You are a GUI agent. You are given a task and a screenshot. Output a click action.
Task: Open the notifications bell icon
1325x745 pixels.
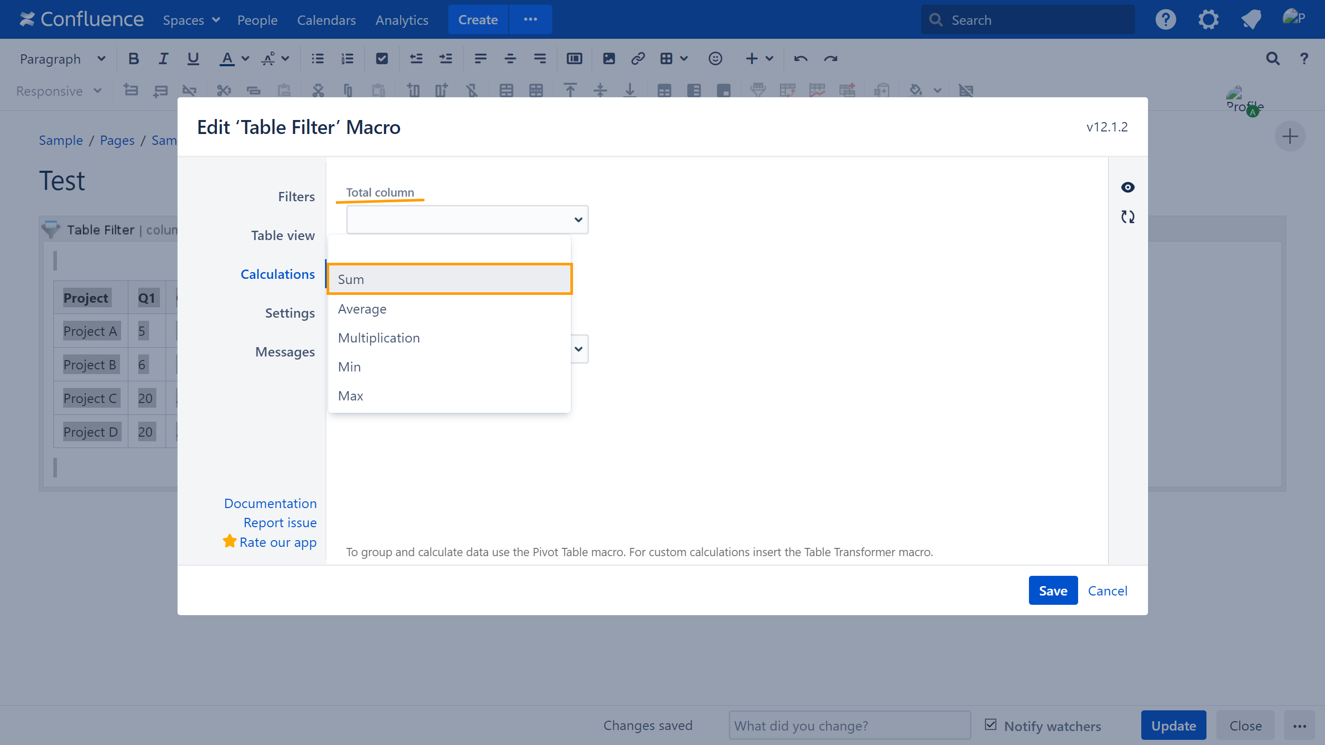[x=1250, y=20]
